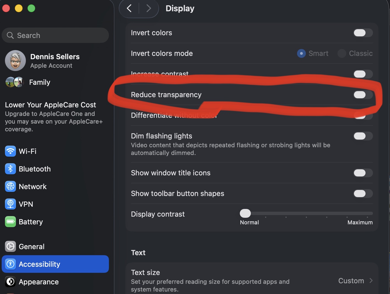Image resolution: width=390 pixels, height=294 pixels.
Task: Open the Network globe icon
Action: 10,186
